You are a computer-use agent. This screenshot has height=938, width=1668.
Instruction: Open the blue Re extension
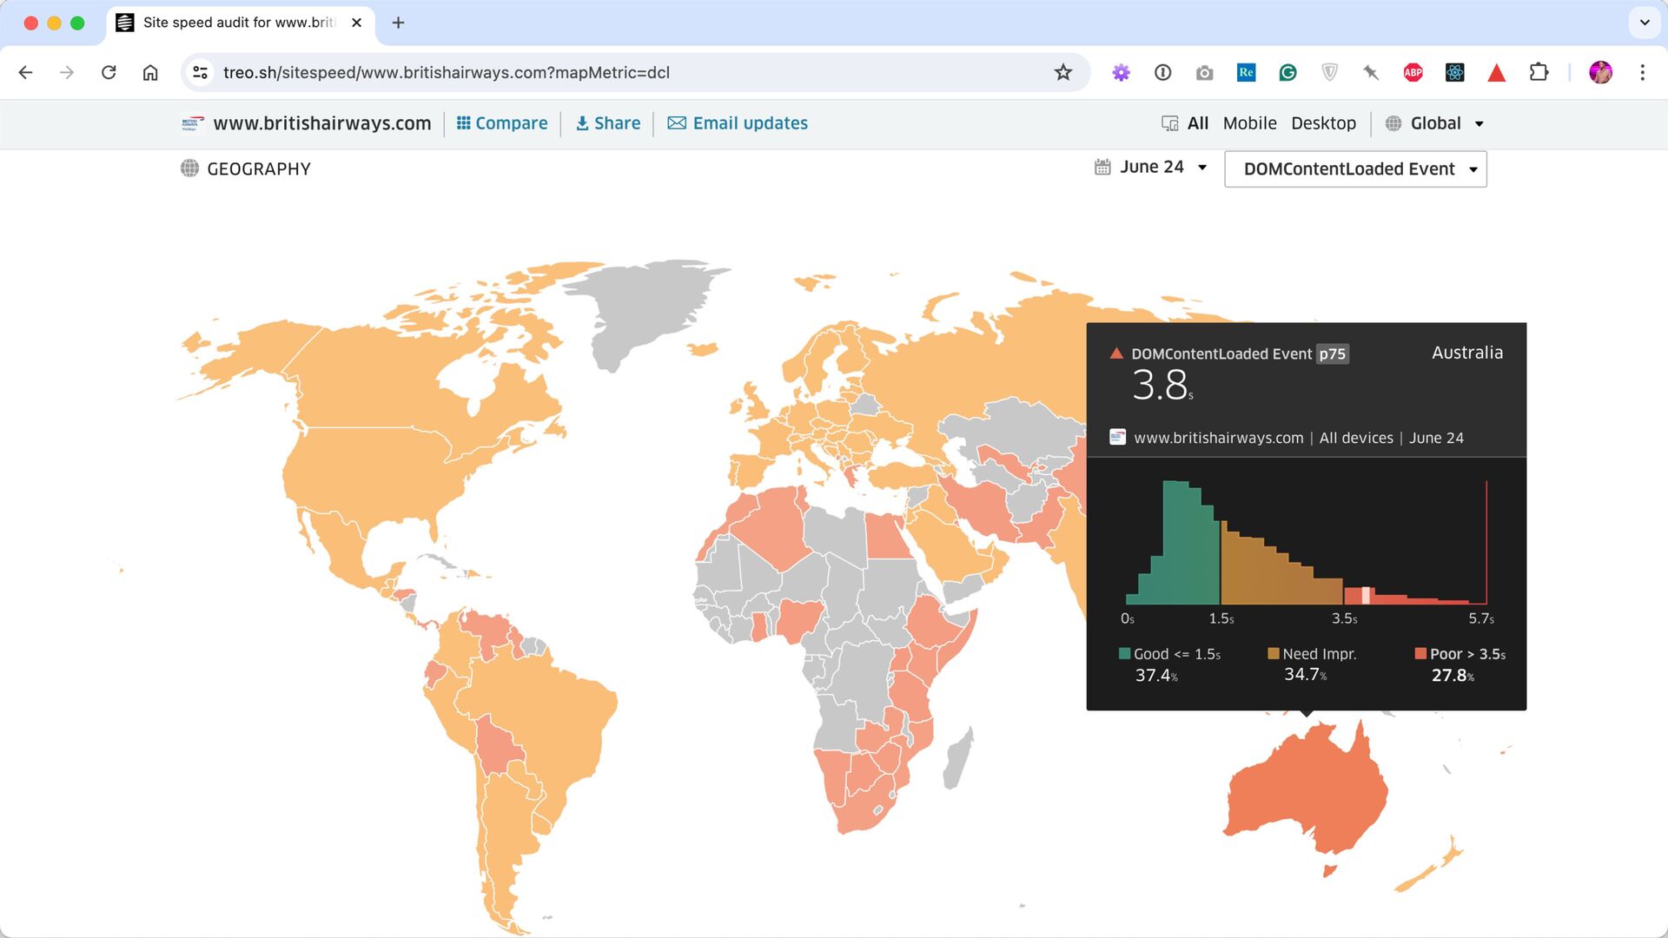[1246, 73]
